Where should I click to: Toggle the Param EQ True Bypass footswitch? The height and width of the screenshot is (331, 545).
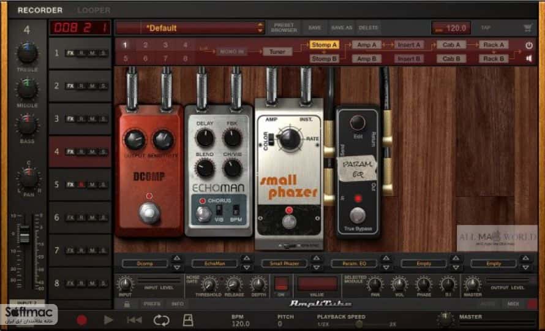coord(357,215)
